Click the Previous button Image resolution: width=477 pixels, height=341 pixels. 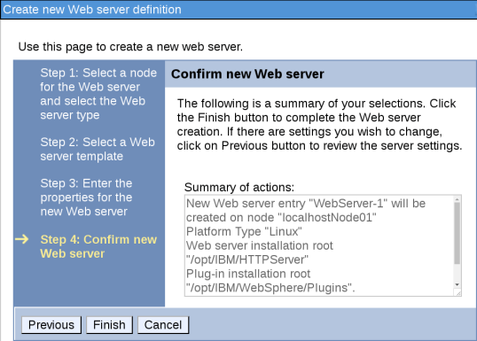click(x=51, y=325)
